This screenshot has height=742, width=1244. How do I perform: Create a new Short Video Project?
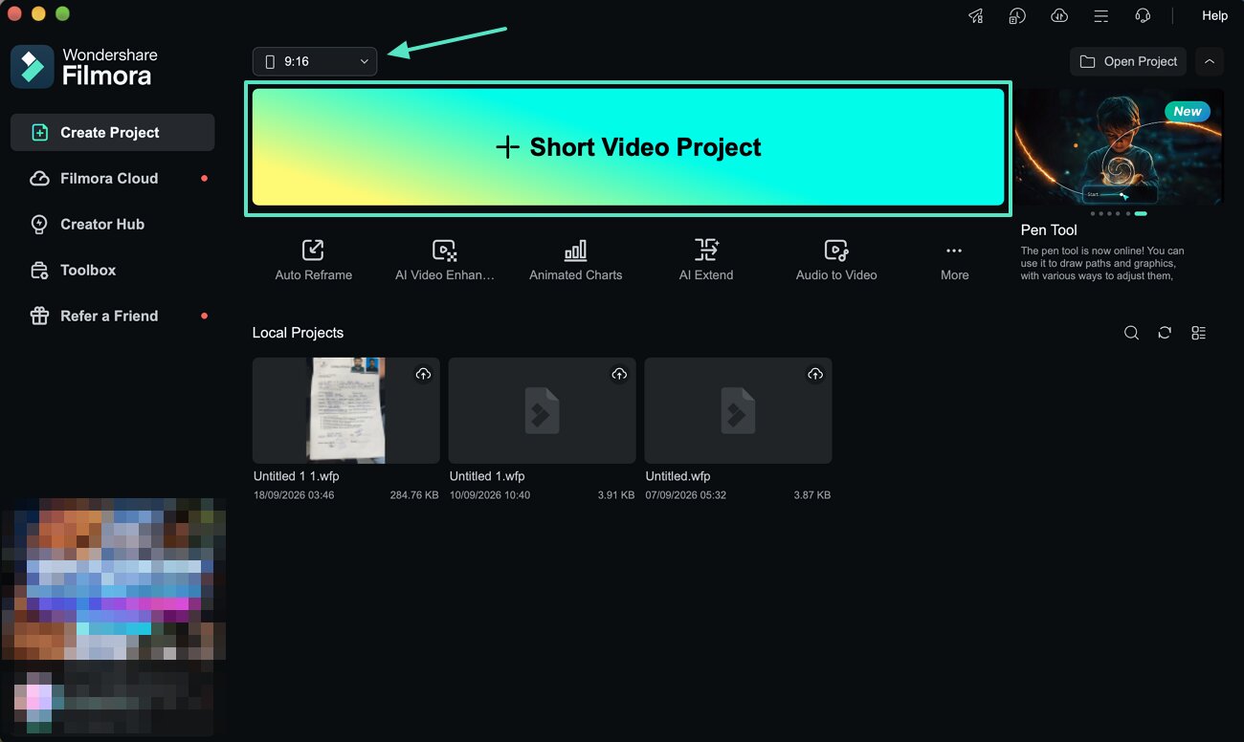pos(628,147)
